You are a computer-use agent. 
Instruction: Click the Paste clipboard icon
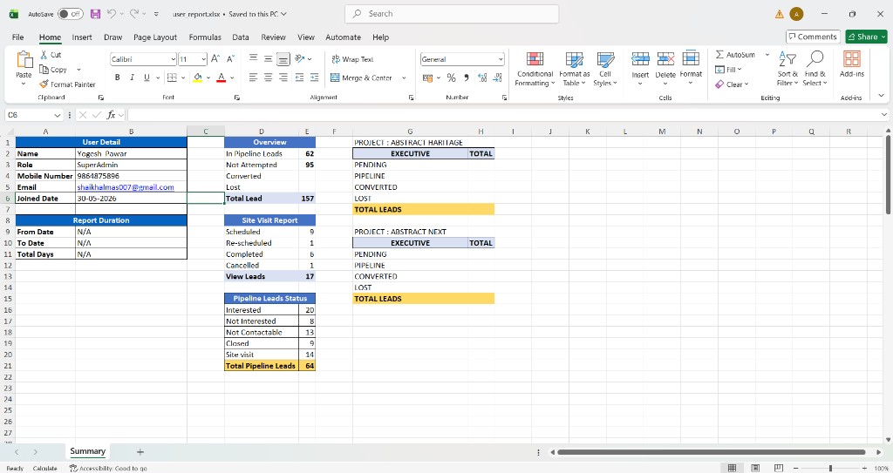point(24,59)
